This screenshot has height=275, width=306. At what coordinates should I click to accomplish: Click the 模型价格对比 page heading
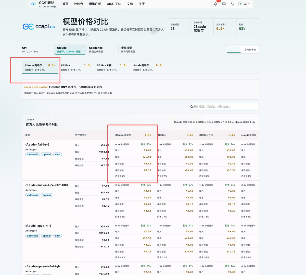[85, 21]
